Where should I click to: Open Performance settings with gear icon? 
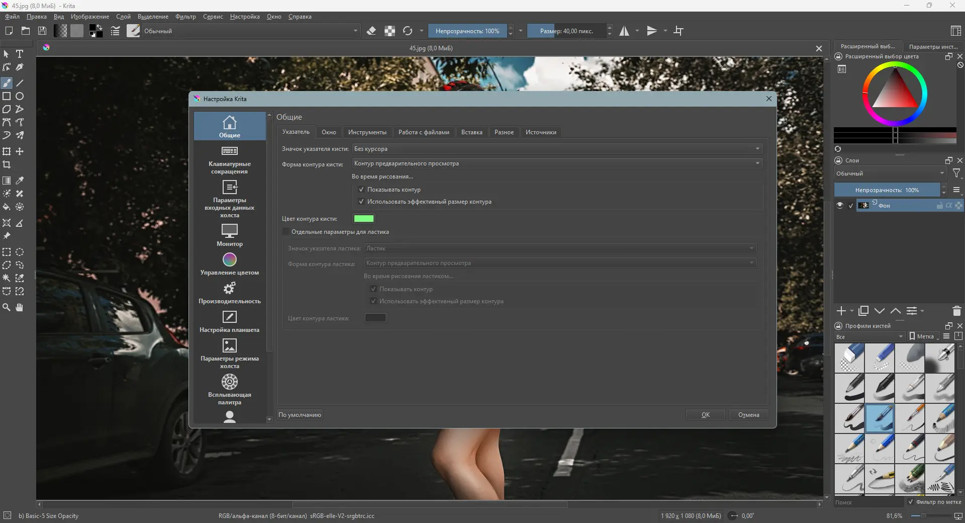click(230, 293)
